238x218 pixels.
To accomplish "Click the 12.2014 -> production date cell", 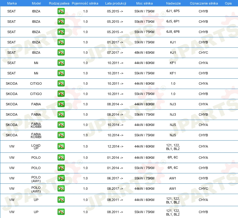I will (x=115, y=146).
